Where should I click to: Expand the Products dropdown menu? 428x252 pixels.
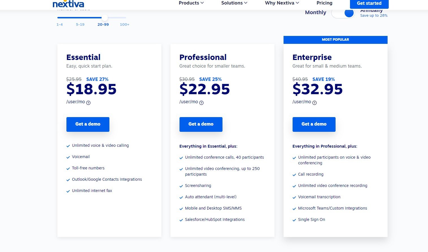[191, 3]
